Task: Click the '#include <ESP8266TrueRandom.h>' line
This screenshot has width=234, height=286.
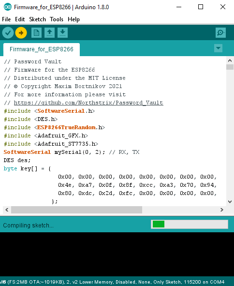Action: [55, 127]
